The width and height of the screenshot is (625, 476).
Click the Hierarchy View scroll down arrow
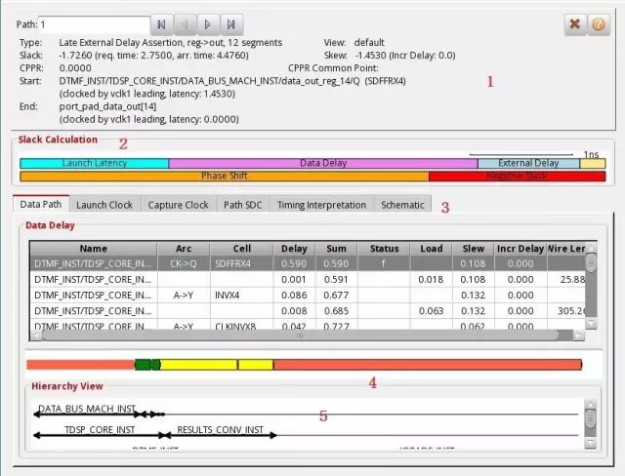click(x=590, y=443)
